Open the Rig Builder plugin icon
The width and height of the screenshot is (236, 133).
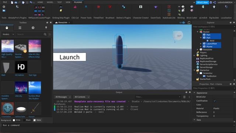(x=214, y=7)
